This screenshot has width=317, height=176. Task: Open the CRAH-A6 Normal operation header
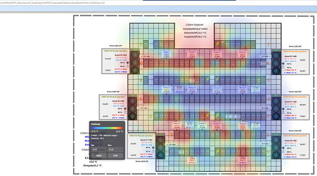pos(116,51)
